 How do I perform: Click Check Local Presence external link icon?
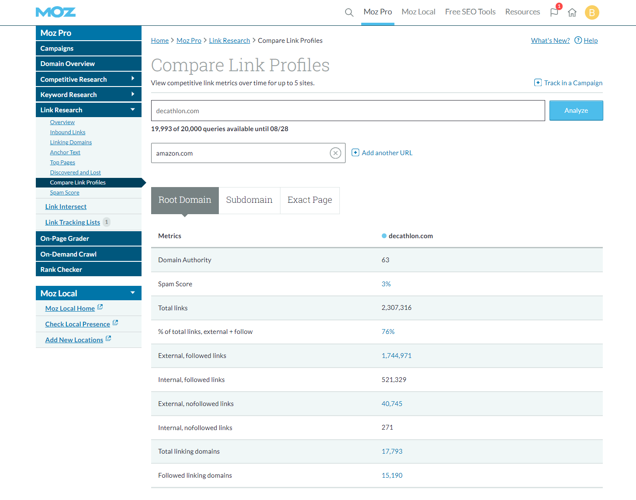115,323
